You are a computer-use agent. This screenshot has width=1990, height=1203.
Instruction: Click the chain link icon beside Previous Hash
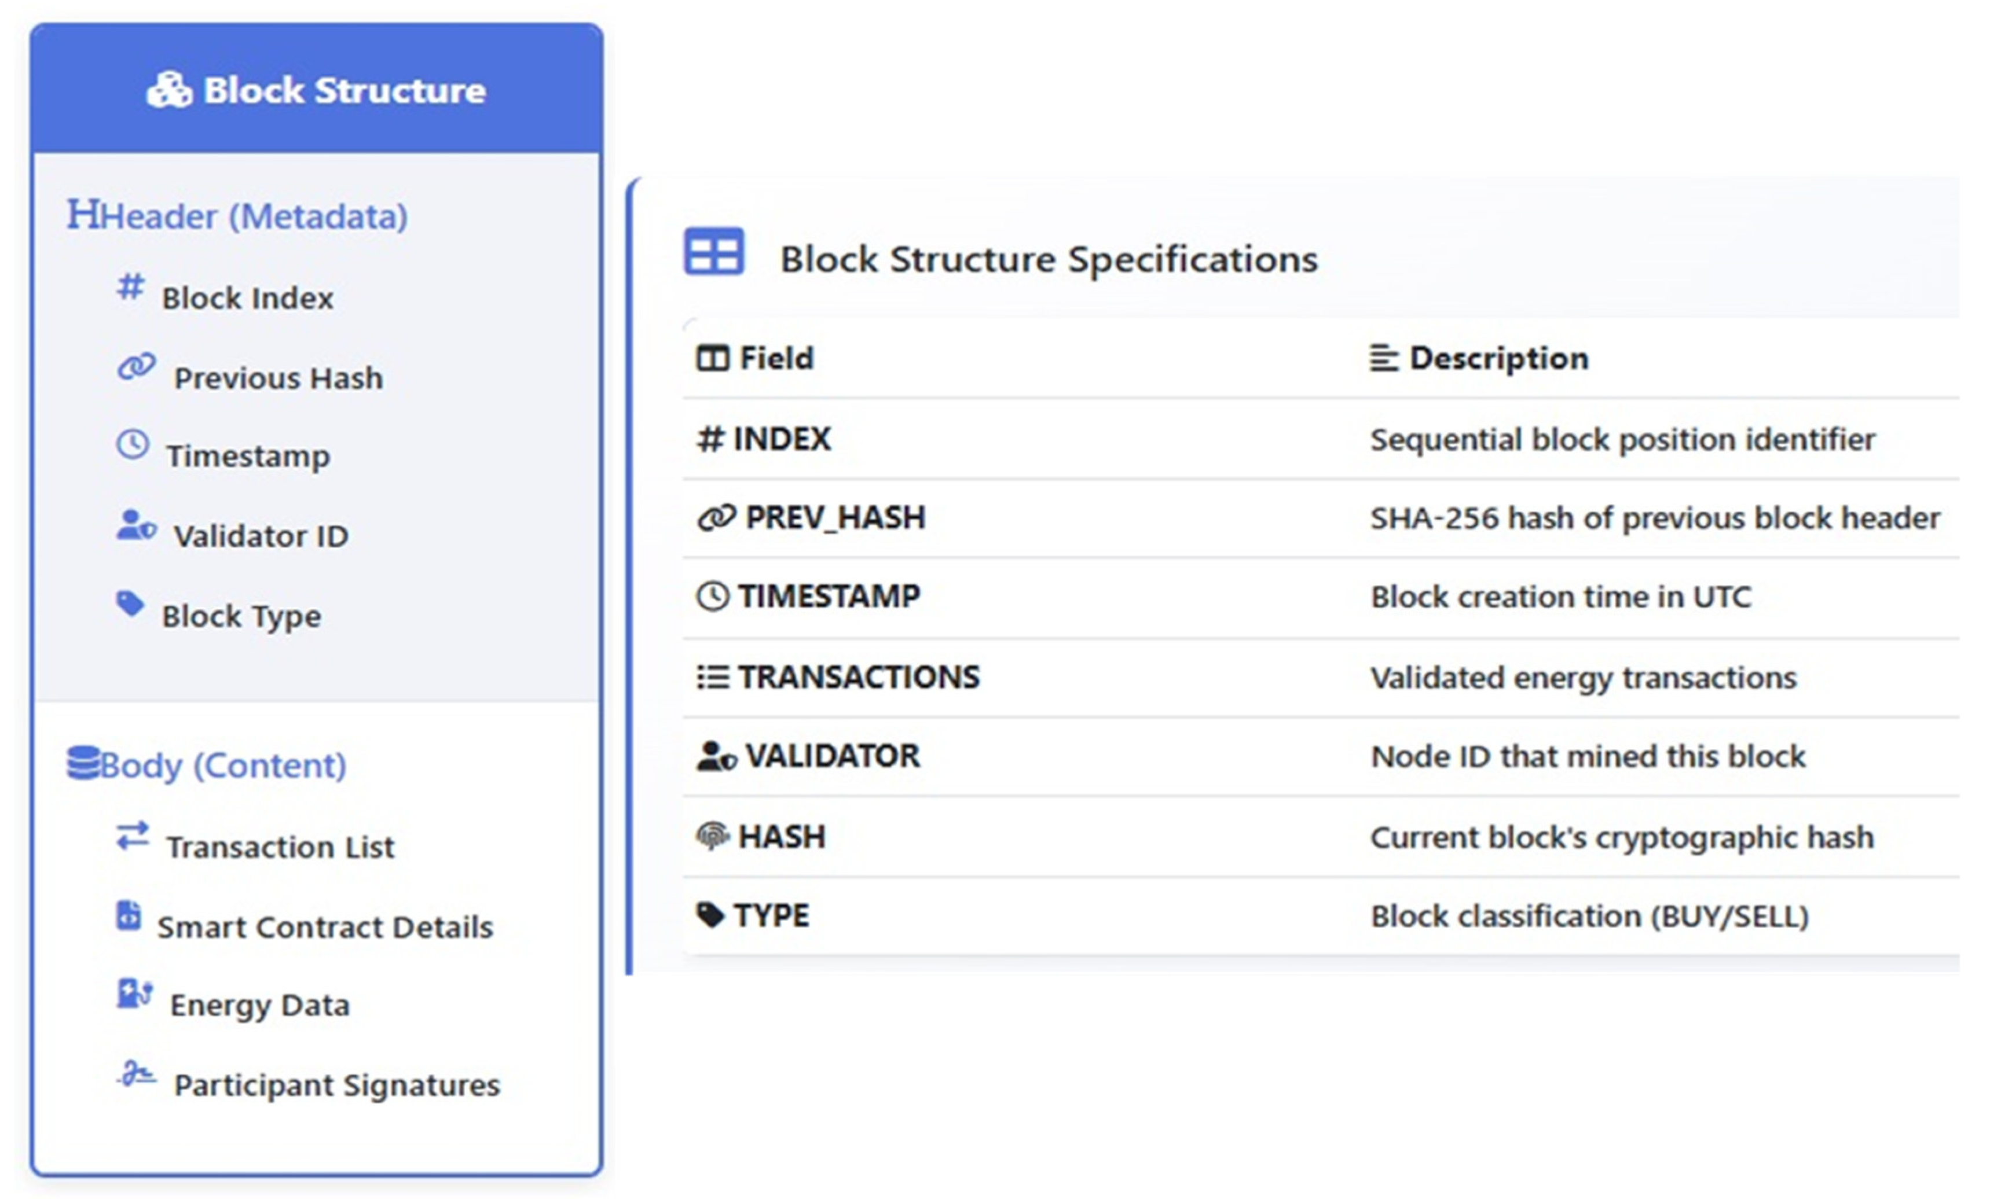(x=137, y=366)
